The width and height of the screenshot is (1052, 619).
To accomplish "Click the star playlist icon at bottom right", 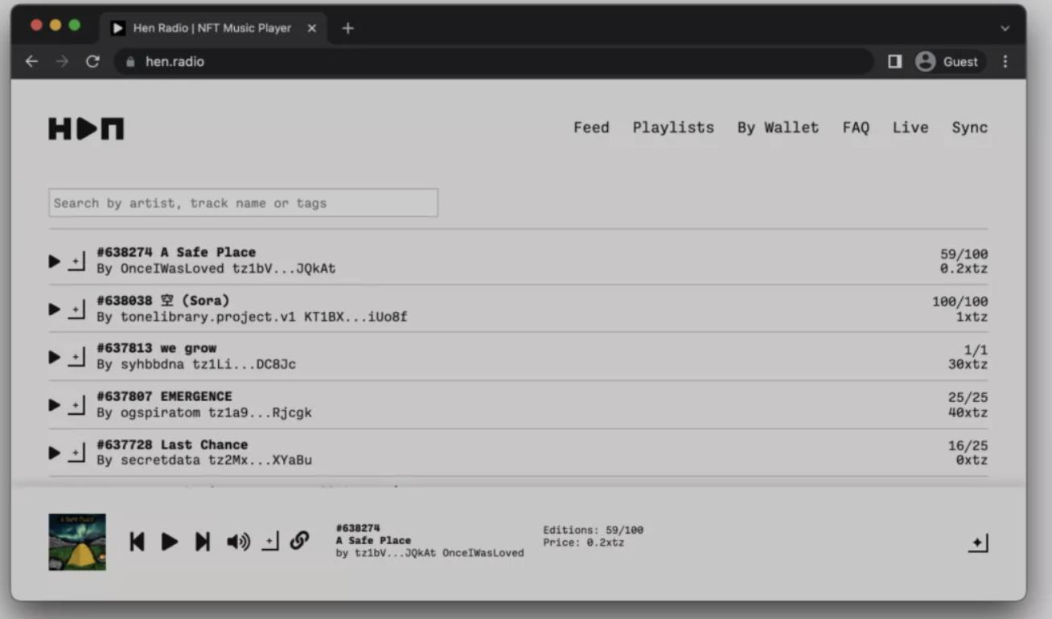I will (977, 543).
